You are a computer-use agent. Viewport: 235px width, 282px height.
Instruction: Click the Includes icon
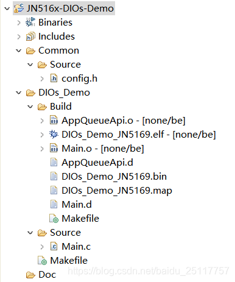point(30,37)
